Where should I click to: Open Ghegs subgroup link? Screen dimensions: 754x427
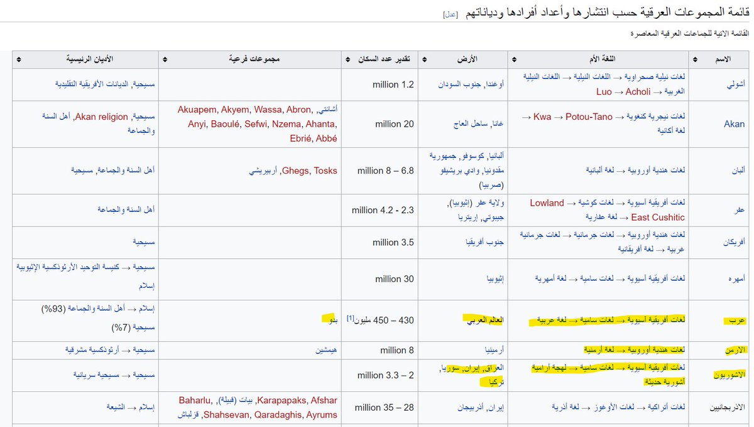295,171
